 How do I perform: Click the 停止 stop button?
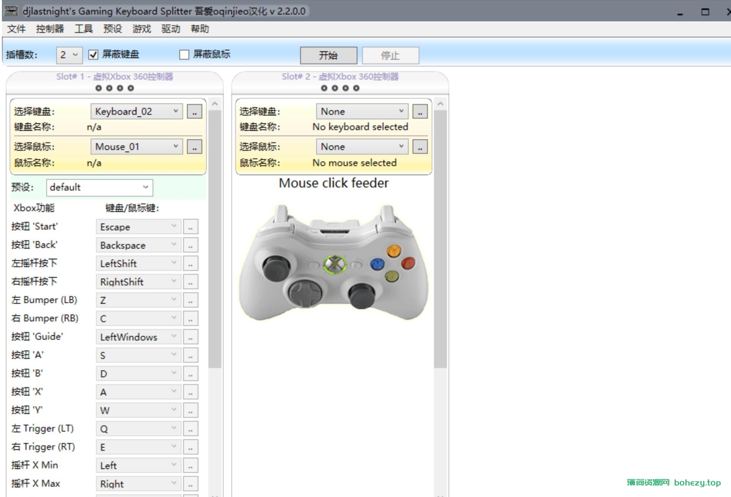(390, 55)
